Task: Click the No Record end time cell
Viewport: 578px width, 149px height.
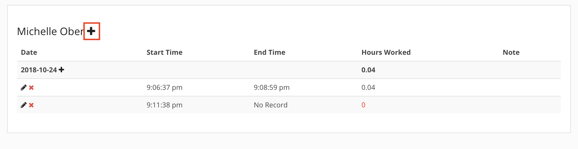Action: point(271,105)
